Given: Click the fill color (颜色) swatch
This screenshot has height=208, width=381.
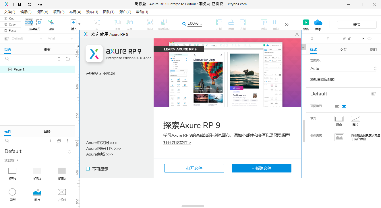Looking at the screenshot, I should pyautogui.click(x=339, y=119).
